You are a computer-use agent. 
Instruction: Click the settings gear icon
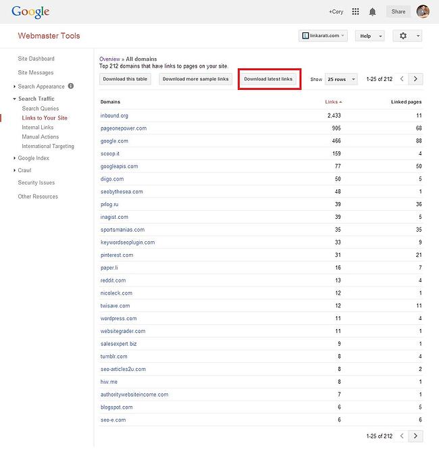click(x=403, y=36)
